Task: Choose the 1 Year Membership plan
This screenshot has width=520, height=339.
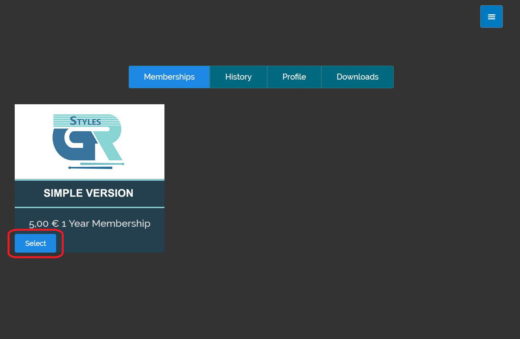Action: click(x=35, y=243)
